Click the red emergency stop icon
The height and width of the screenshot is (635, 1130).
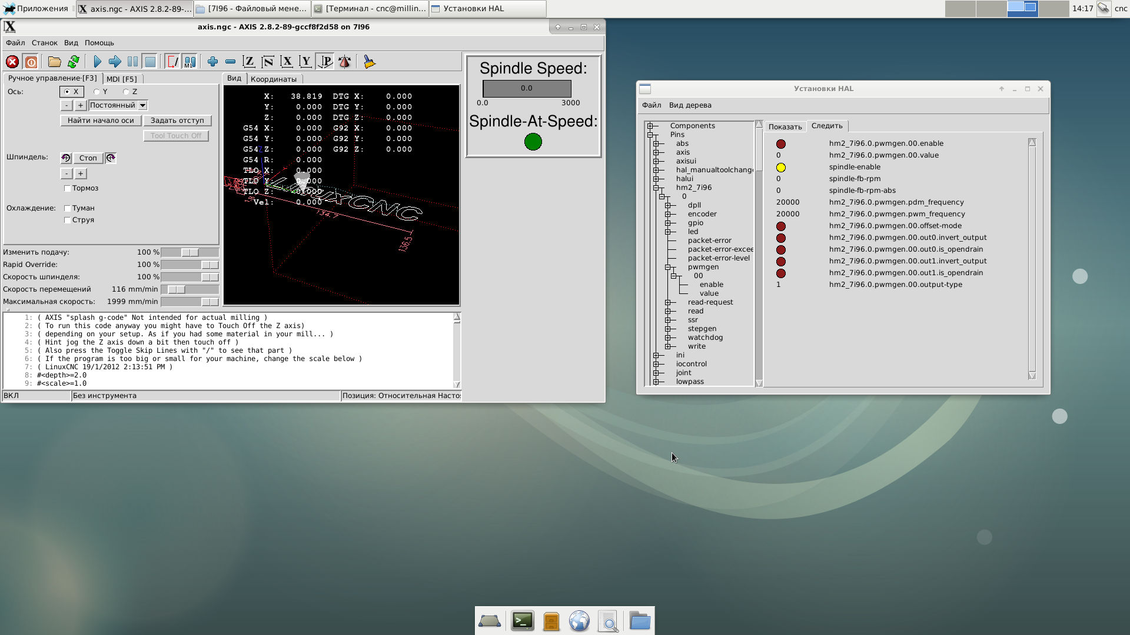point(12,62)
